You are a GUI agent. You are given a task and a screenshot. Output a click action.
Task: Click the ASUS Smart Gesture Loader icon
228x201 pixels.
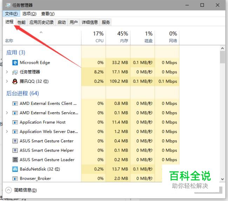pyautogui.click(x=15, y=160)
